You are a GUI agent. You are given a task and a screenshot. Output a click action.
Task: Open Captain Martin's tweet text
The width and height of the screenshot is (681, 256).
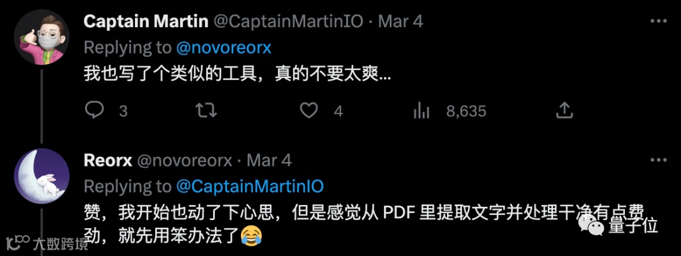click(238, 75)
